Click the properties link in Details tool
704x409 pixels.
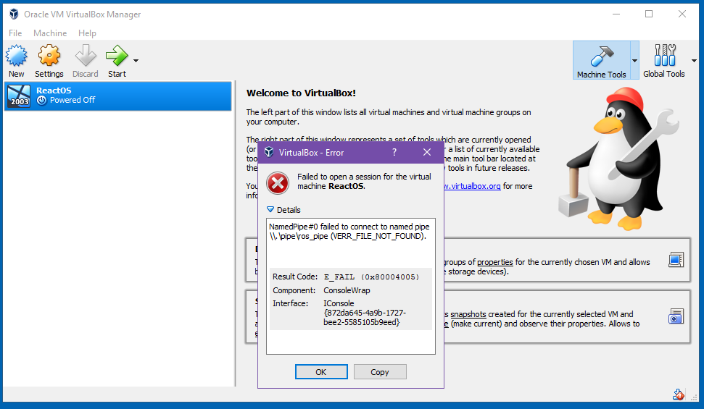click(494, 262)
